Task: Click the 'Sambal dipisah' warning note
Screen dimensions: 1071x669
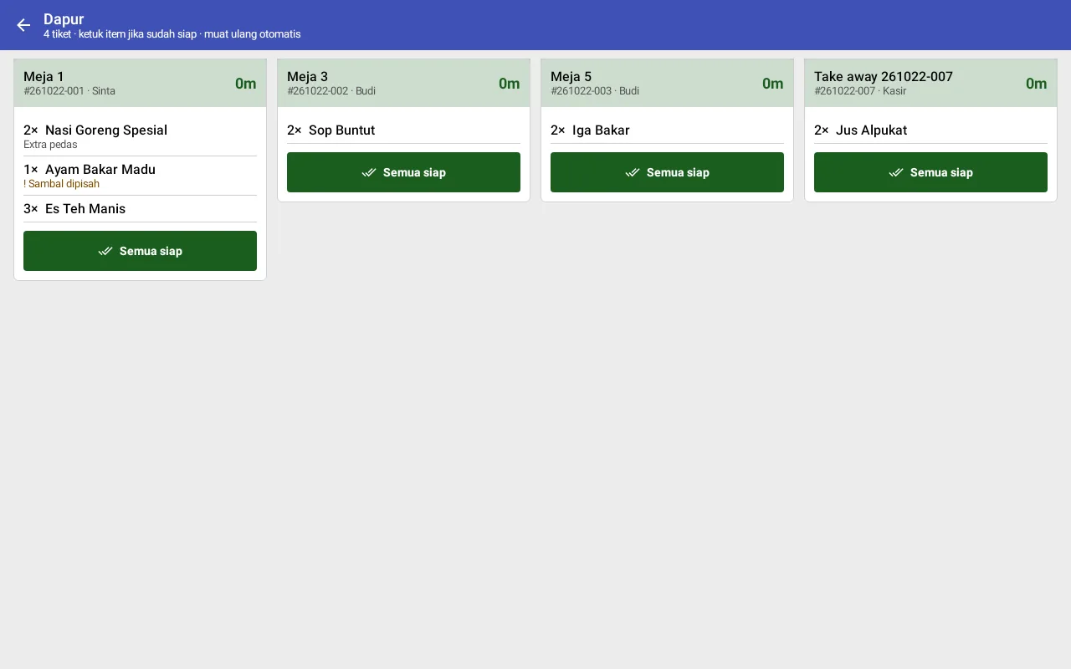Action: click(61, 184)
